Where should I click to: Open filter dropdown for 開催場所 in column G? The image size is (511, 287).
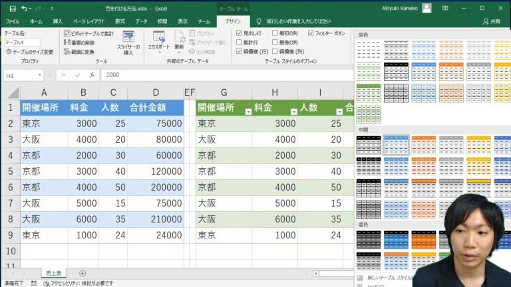(x=248, y=112)
